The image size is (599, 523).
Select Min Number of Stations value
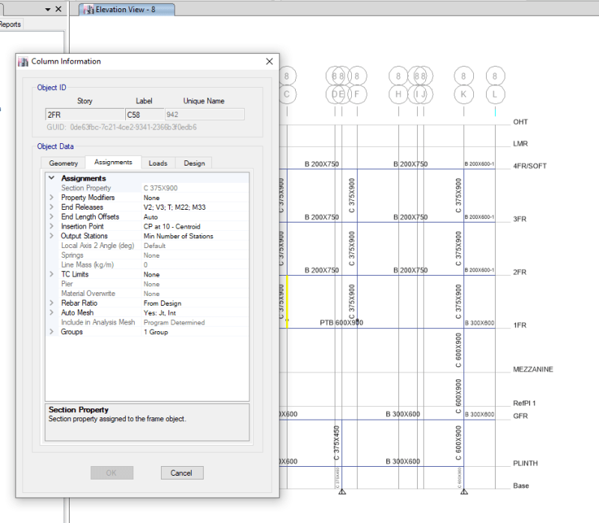[x=178, y=236]
